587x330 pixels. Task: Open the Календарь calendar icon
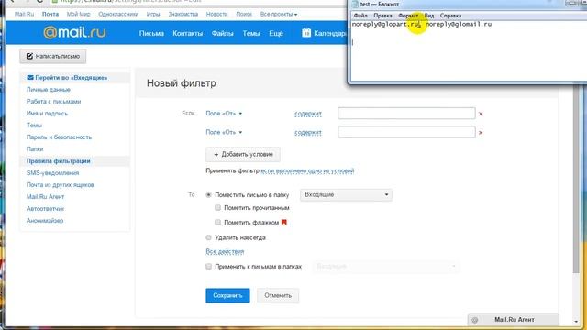coord(306,33)
